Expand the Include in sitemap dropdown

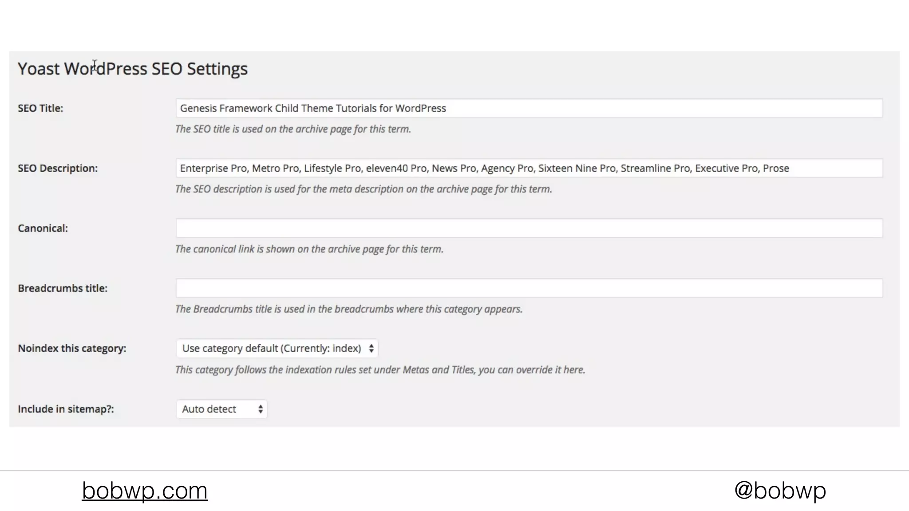[221, 409]
